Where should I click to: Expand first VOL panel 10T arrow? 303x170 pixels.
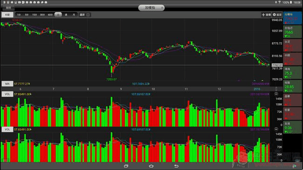(x=150, y=94)
